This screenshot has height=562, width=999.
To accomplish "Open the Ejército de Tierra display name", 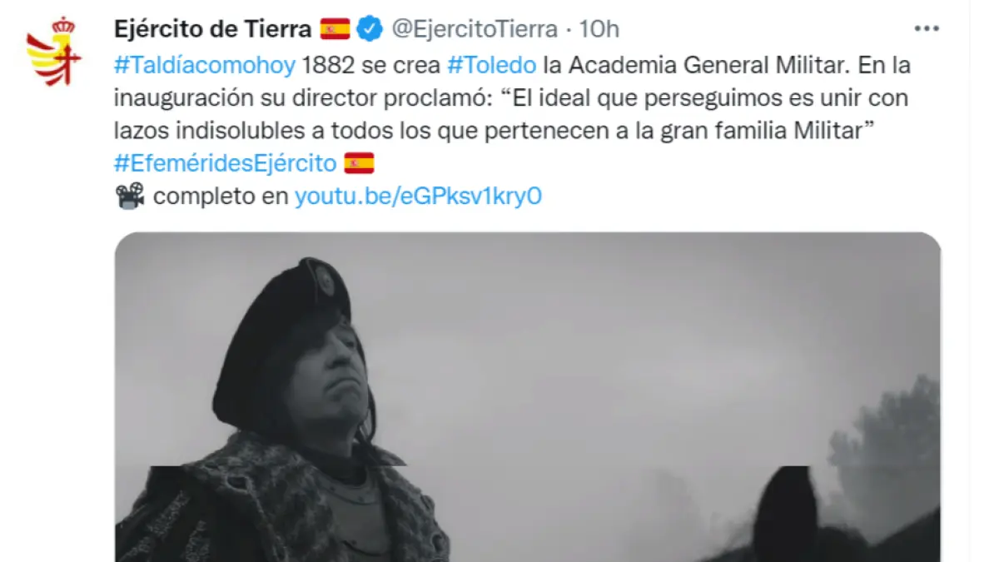I will pyautogui.click(x=212, y=29).
